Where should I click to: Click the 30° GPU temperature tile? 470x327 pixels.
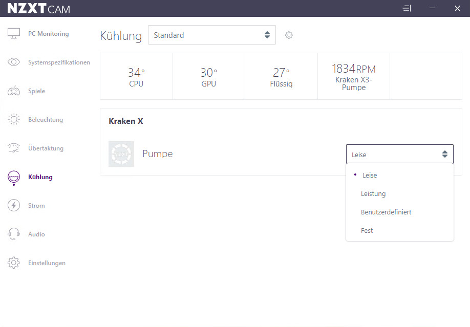[208, 76]
